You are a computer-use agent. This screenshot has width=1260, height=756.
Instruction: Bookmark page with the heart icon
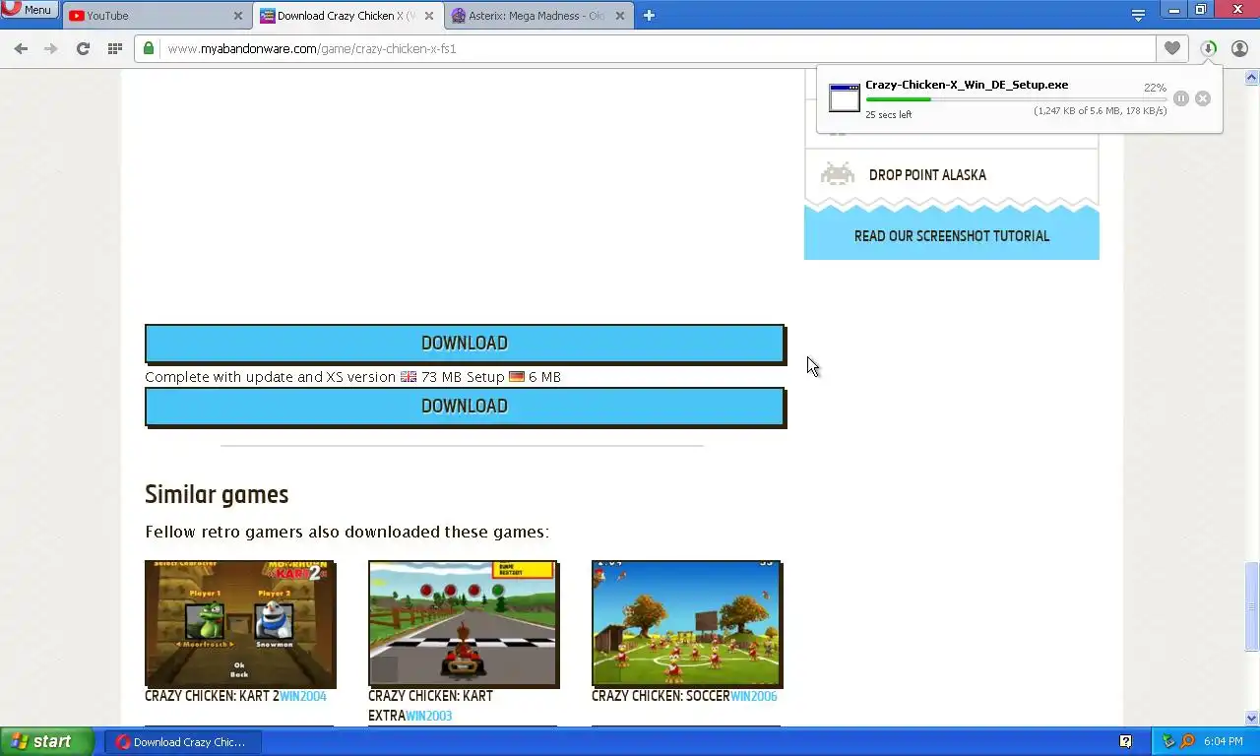click(1171, 48)
